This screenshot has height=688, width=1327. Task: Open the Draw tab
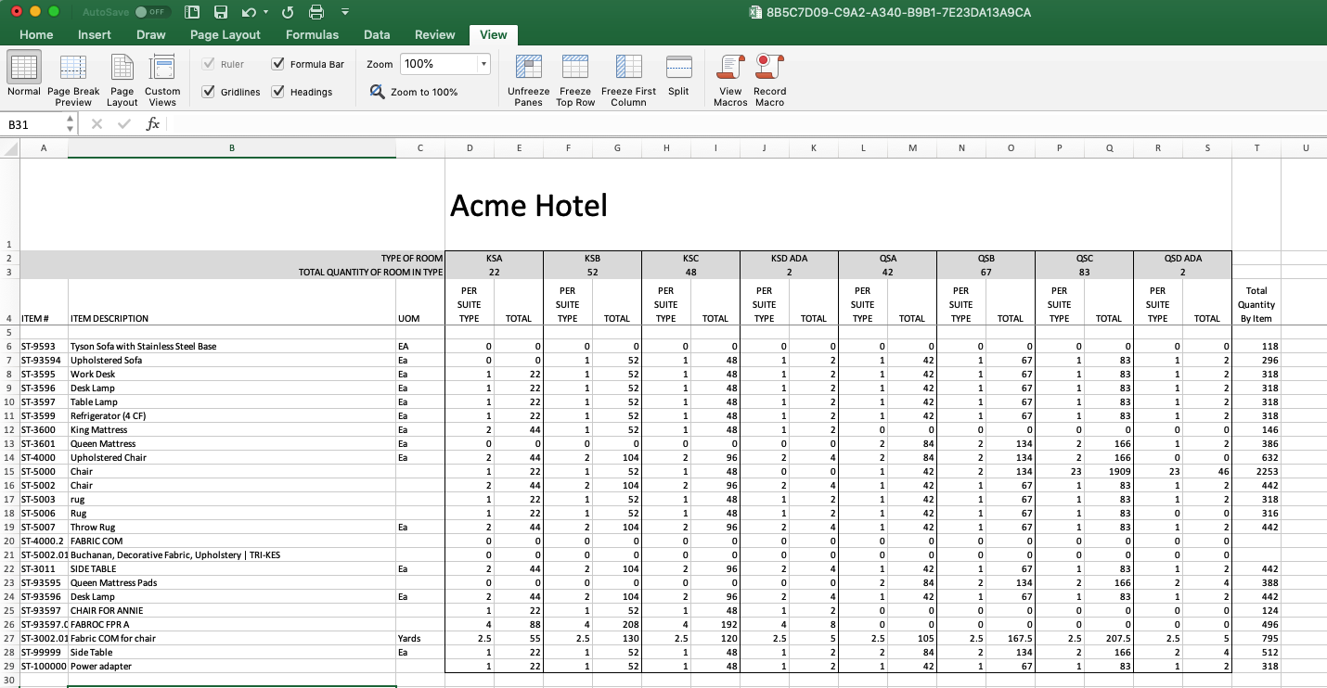150,34
